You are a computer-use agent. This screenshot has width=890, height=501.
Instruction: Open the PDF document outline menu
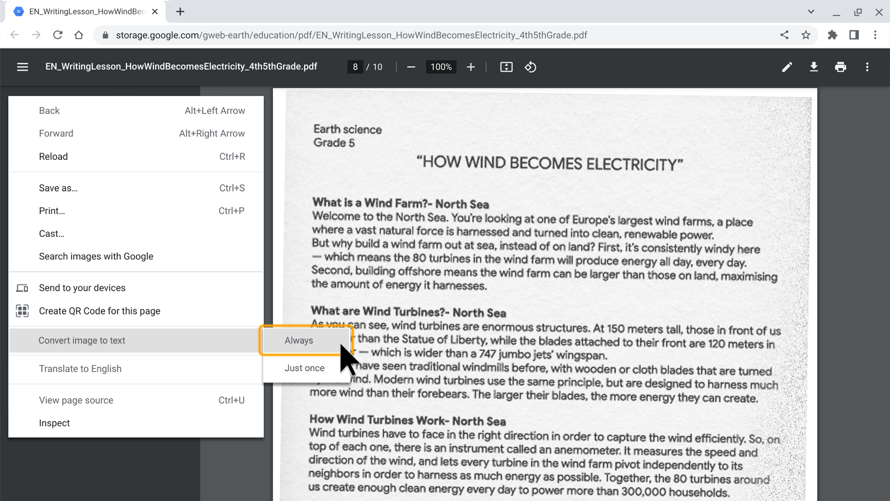(23, 67)
